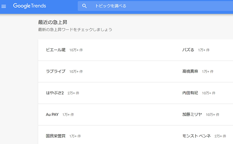
Task: Click 10万+ 件 count beside ピエール瀧
Action: [76, 50]
